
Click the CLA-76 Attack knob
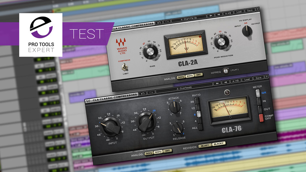click(174, 107)
